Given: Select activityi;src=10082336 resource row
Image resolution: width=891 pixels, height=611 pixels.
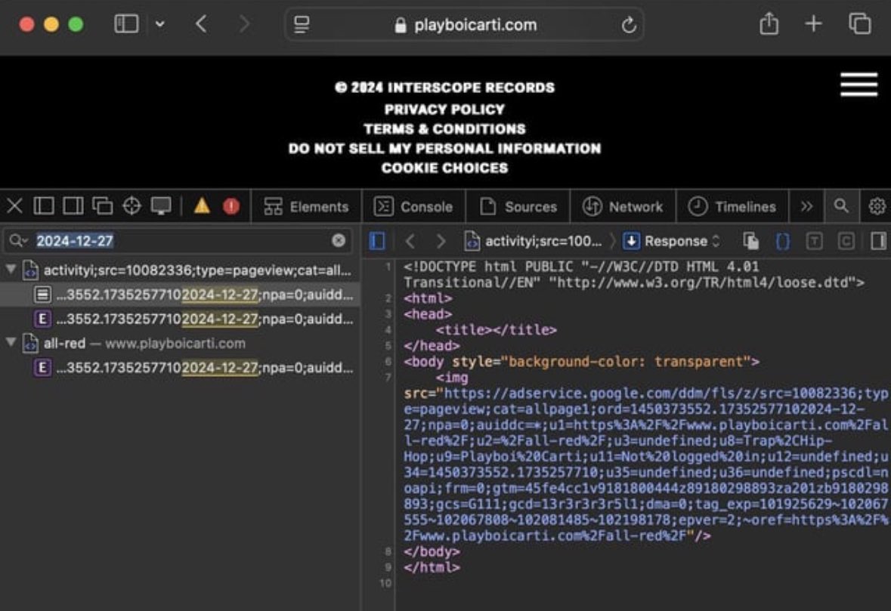Looking at the screenshot, I should click(x=180, y=270).
